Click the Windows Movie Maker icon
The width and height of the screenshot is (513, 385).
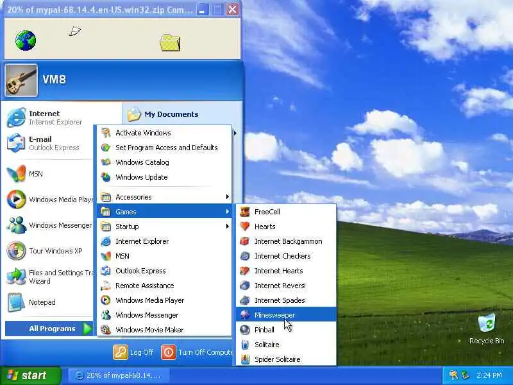(106, 330)
